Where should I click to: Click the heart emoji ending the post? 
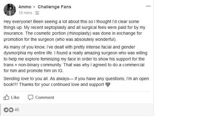click(108, 84)
